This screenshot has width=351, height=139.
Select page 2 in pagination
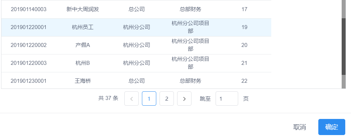pos(167,99)
